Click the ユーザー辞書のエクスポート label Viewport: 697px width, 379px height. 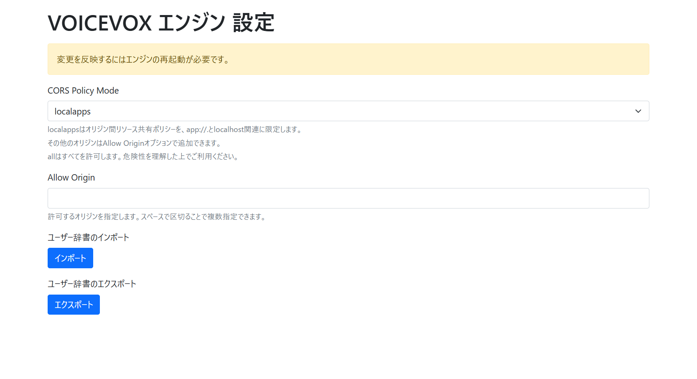coord(92,284)
